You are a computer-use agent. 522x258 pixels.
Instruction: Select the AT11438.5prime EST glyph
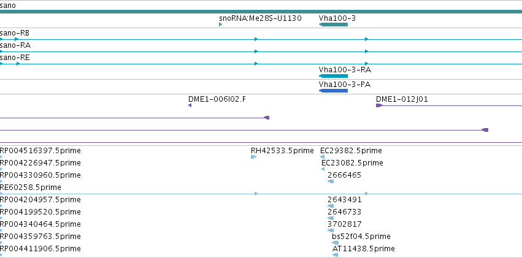[336, 255]
